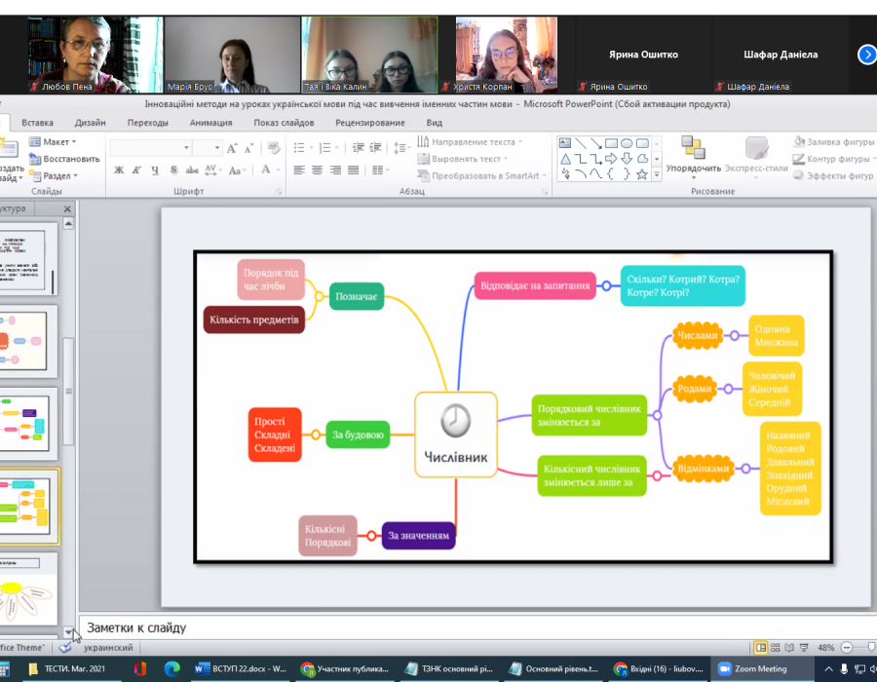Click the Заметки к слайду notes field
Image resolution: width=877 pixels, height=682 pixels.
point(390,627)
